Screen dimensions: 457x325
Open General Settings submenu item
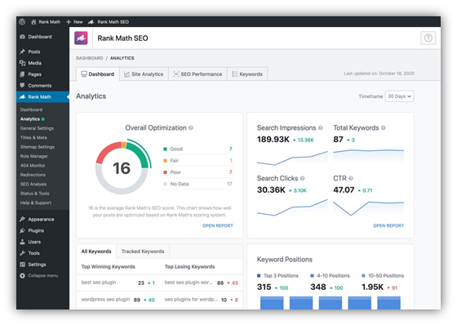[x=37, y=128]
